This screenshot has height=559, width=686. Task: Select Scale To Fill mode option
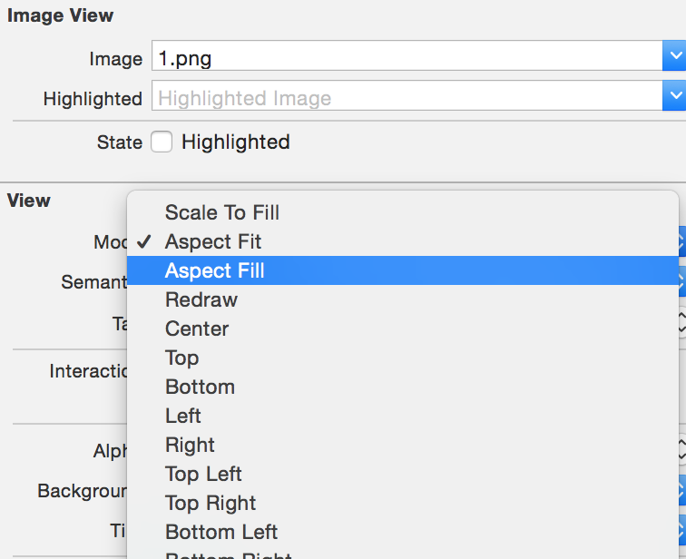222,212
